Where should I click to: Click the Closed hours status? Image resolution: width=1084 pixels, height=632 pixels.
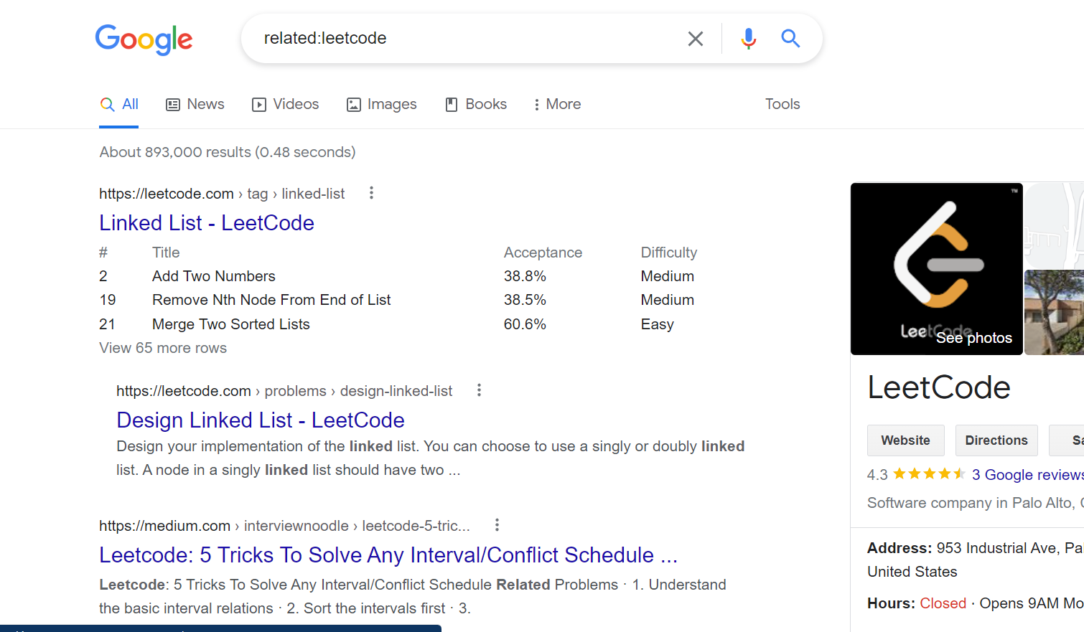(943, 603)
